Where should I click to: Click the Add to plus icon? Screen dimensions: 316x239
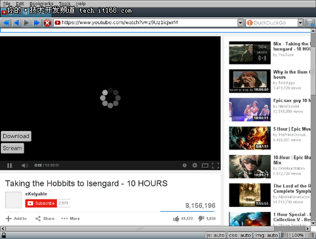pos(8,219)
